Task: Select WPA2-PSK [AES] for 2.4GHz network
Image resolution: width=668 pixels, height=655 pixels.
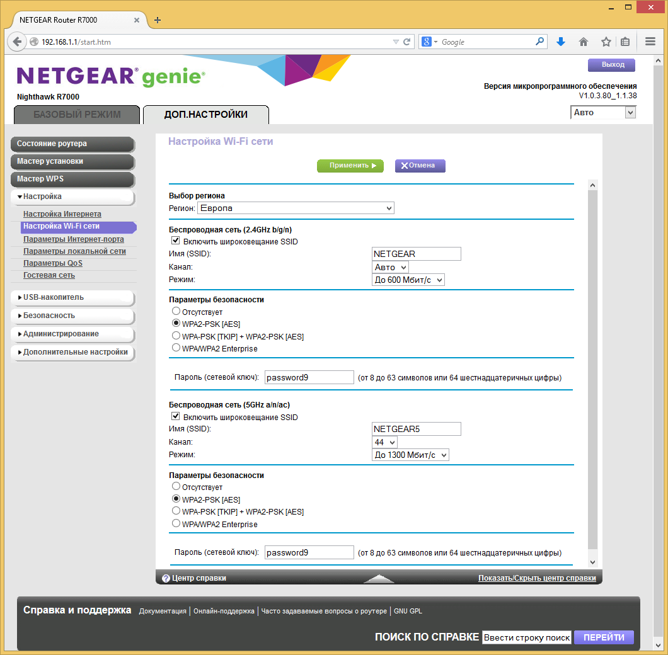Action: 176,323
